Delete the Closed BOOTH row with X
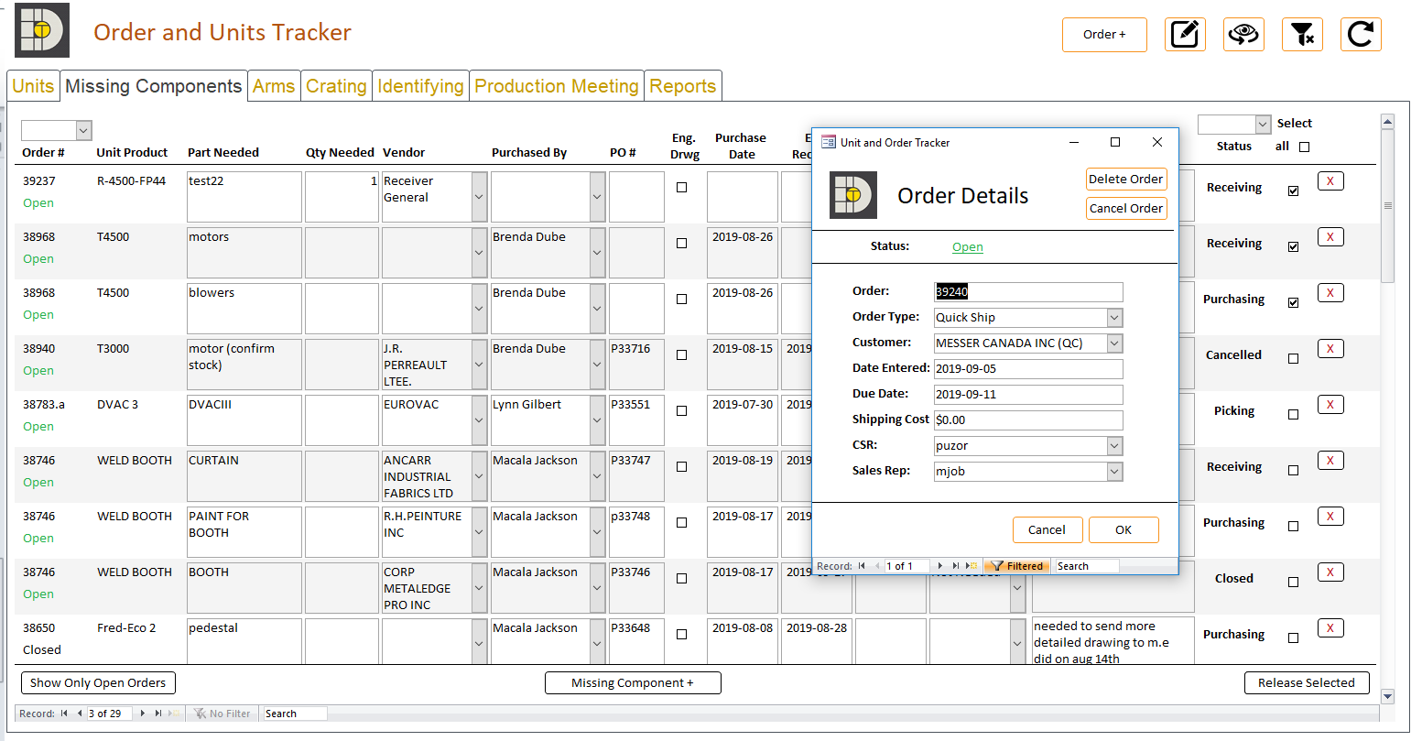 (1330, 572)
